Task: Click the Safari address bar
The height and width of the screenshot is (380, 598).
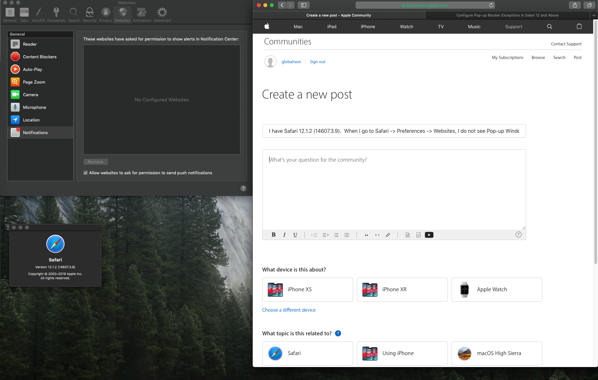Action: tap(425, 5)
